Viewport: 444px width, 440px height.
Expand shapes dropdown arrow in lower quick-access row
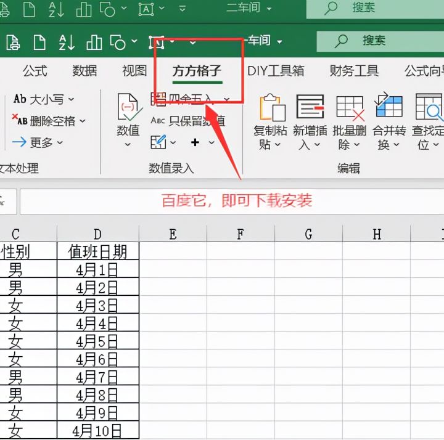coord(134,41)
